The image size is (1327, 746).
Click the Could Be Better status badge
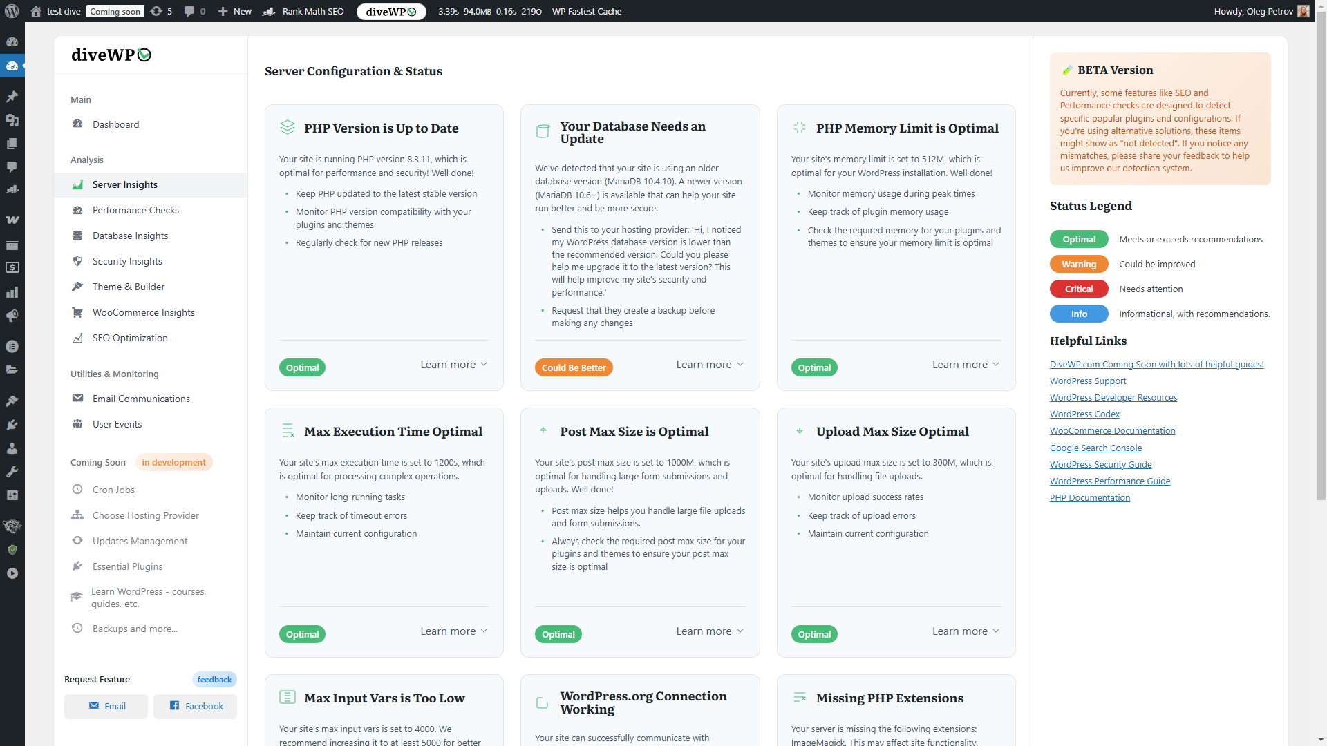(x=574, y=367)
